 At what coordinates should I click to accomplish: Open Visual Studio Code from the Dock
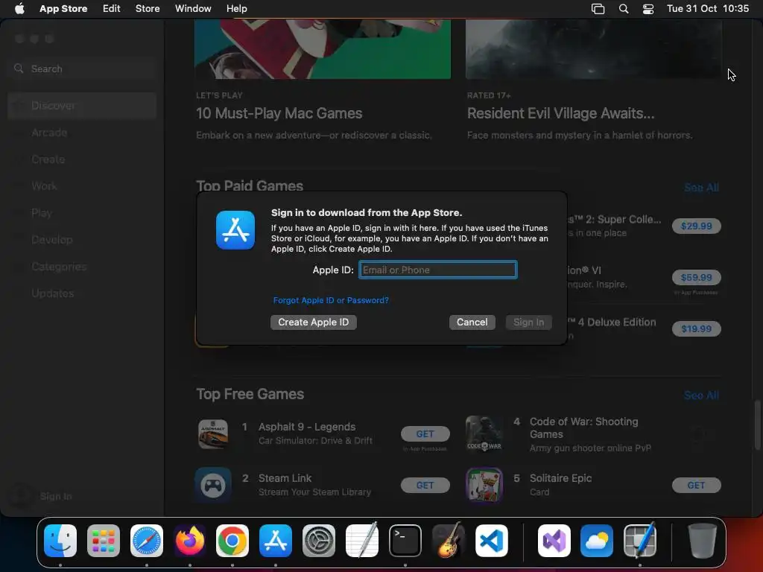point(492,541)
